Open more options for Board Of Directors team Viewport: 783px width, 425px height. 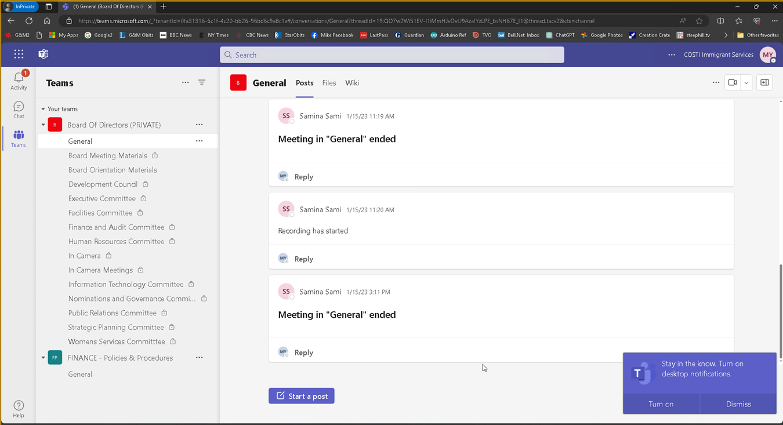point(199,125)
